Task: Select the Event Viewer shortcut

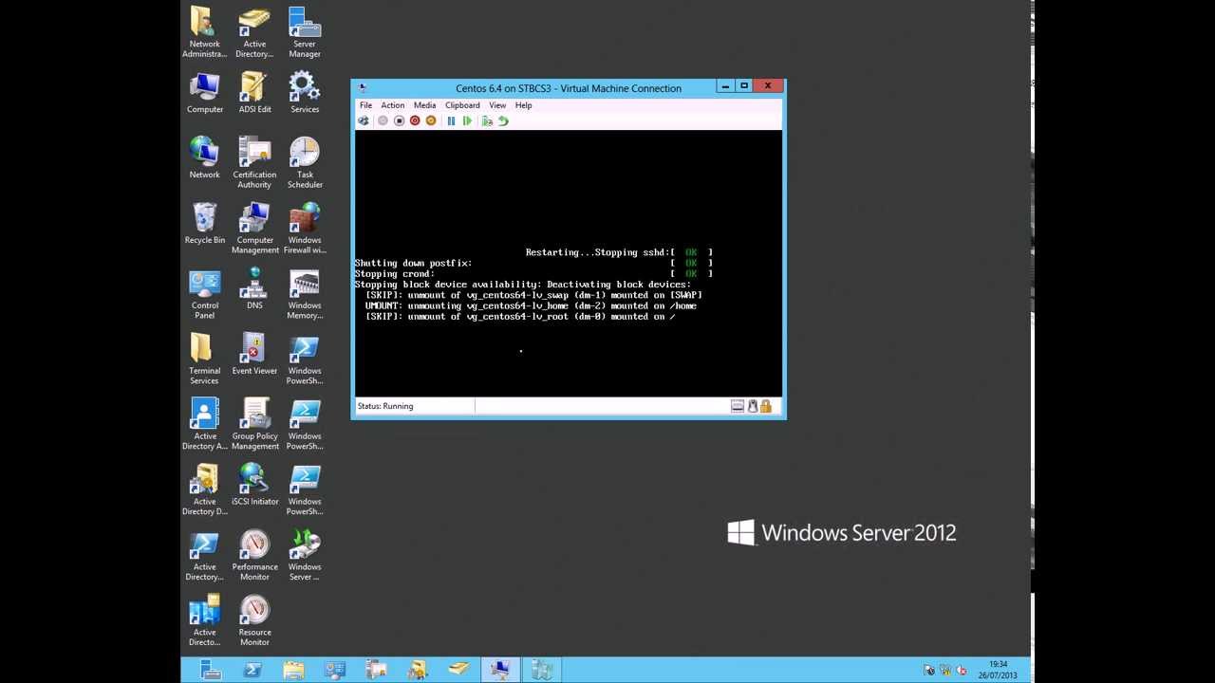Action: 254,354
